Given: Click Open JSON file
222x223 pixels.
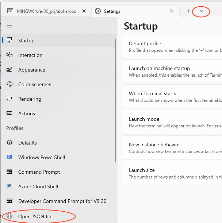Looking at the screenshot, I should coord(35,216).
